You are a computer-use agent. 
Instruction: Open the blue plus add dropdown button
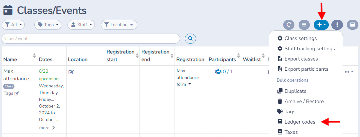(x=321, y=25)
